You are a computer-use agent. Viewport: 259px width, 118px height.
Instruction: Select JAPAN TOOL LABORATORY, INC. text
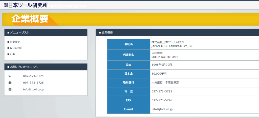coord(173,46)
